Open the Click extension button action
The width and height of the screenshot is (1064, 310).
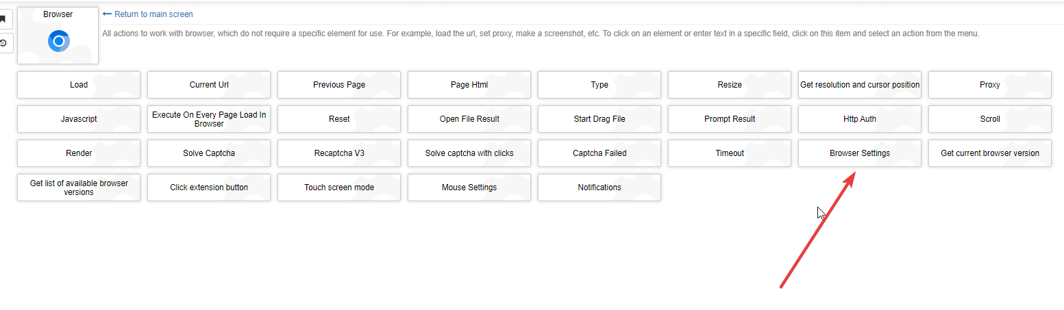[x=209, y=188]
